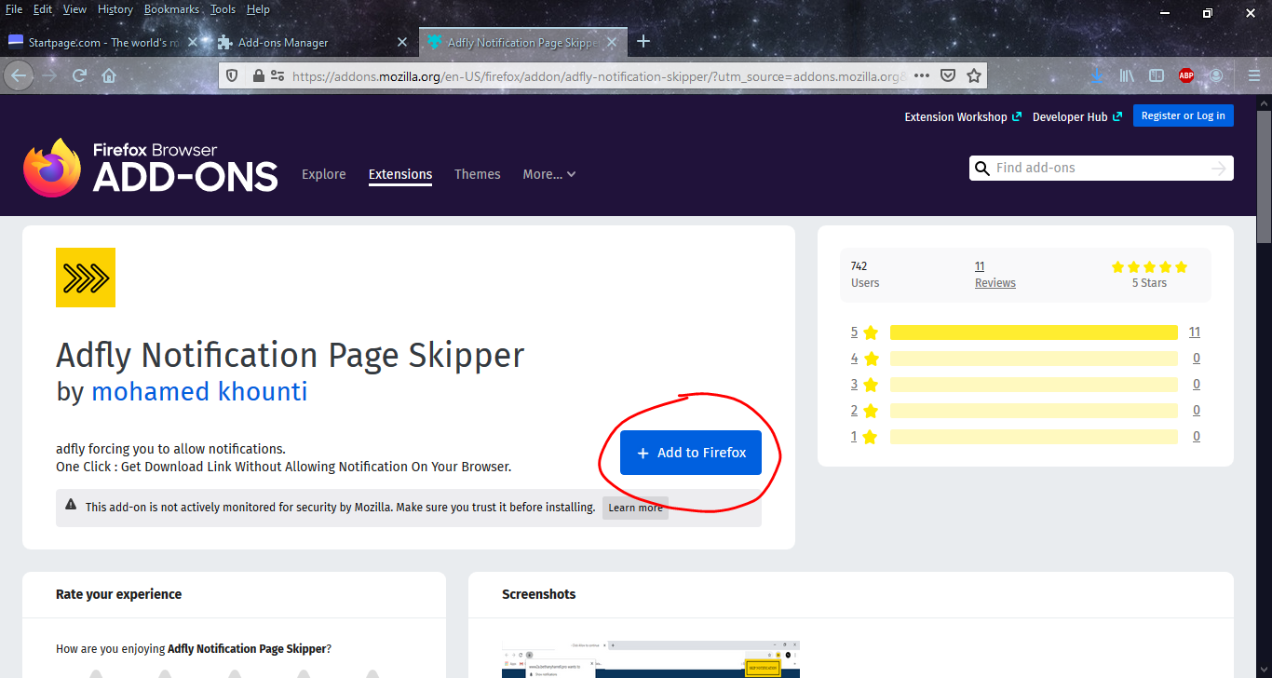Open site permissions icon in address bar

point(277,75)
